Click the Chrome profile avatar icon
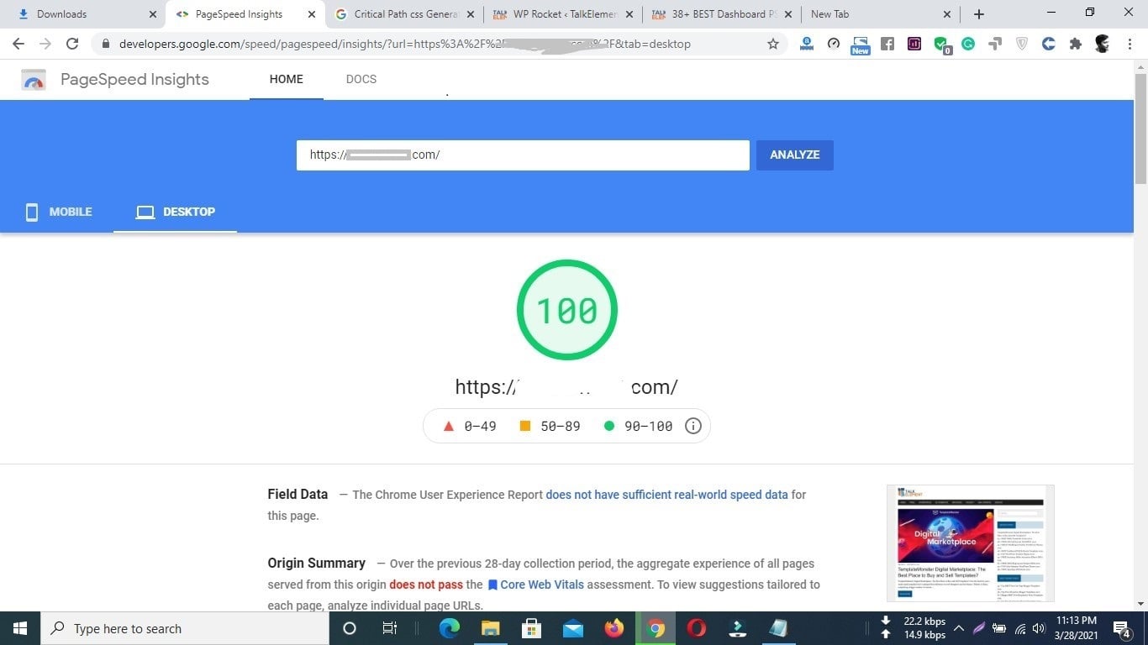Viewport: 1148px width, 645px height. [x=1102, y=44]
